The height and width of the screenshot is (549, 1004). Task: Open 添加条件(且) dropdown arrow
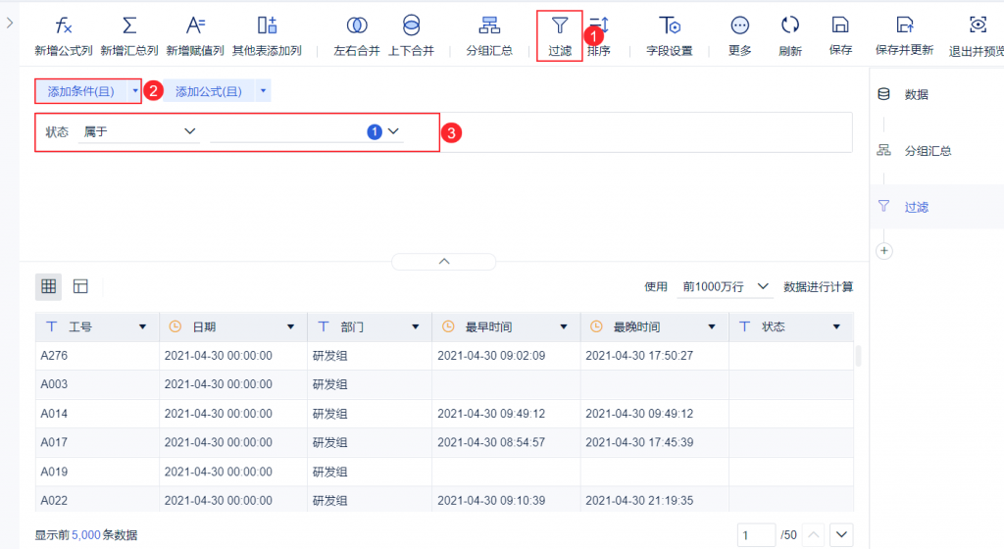tap(135, 91)
